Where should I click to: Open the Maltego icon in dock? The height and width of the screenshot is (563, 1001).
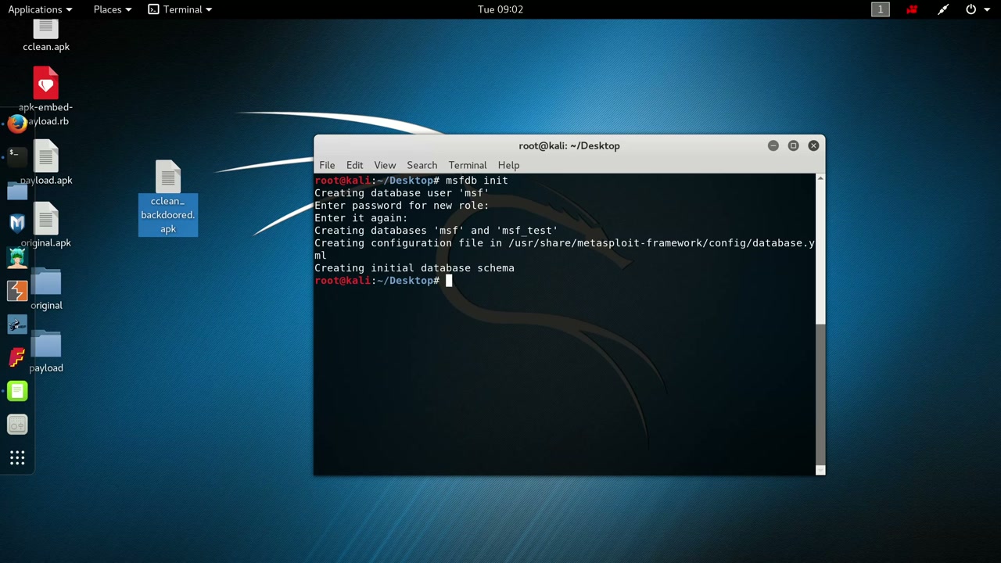17,325
